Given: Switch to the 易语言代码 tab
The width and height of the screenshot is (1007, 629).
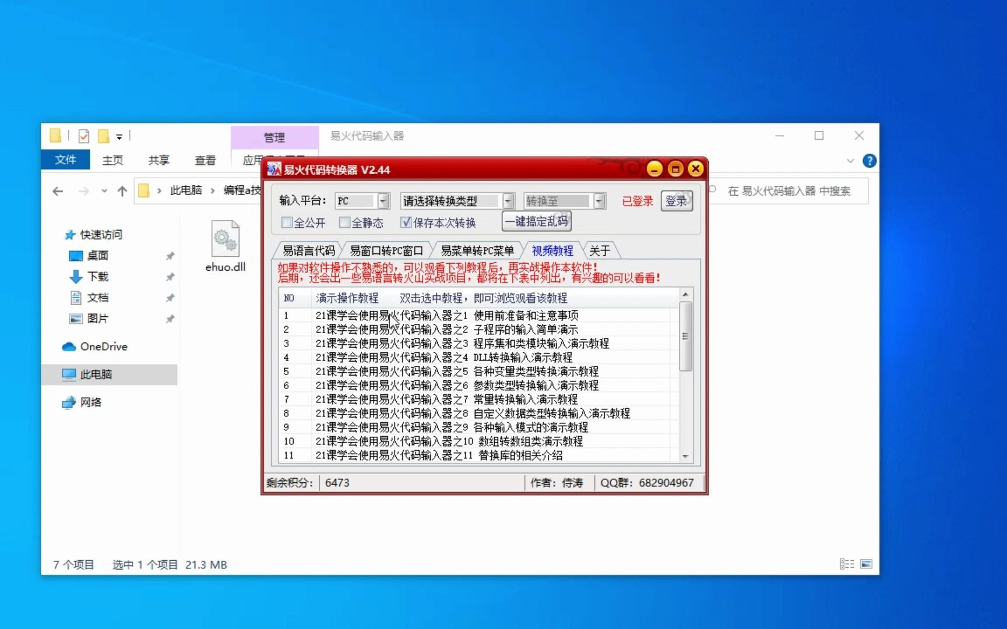Looking at the screenshot, I should point(308,250).
